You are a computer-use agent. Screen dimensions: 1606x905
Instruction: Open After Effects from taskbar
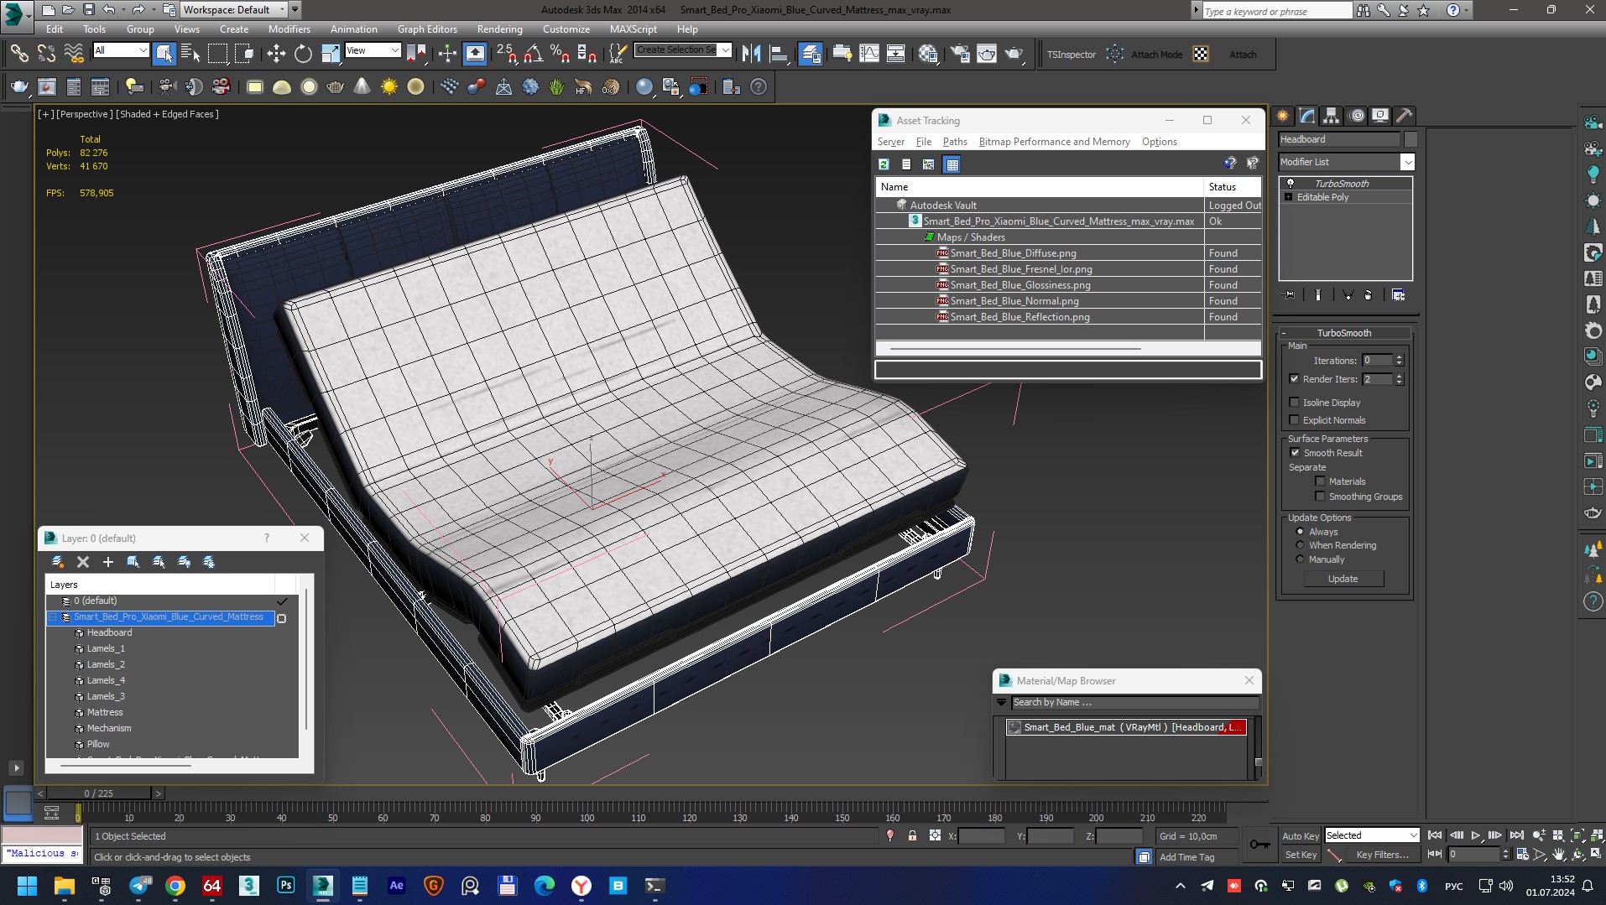(x=397, y=886)
